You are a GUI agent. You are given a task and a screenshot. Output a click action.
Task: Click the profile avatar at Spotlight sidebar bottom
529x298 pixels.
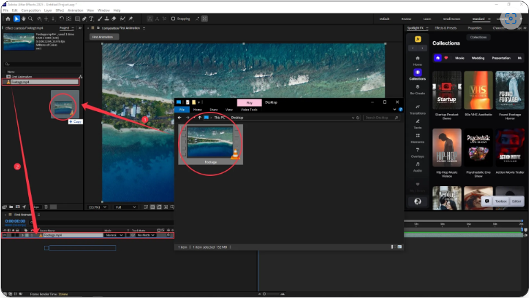coord(418,201)
